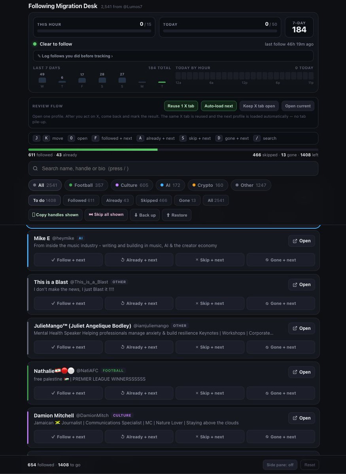
Task: Click the Reset button
Action: point(310,465)
